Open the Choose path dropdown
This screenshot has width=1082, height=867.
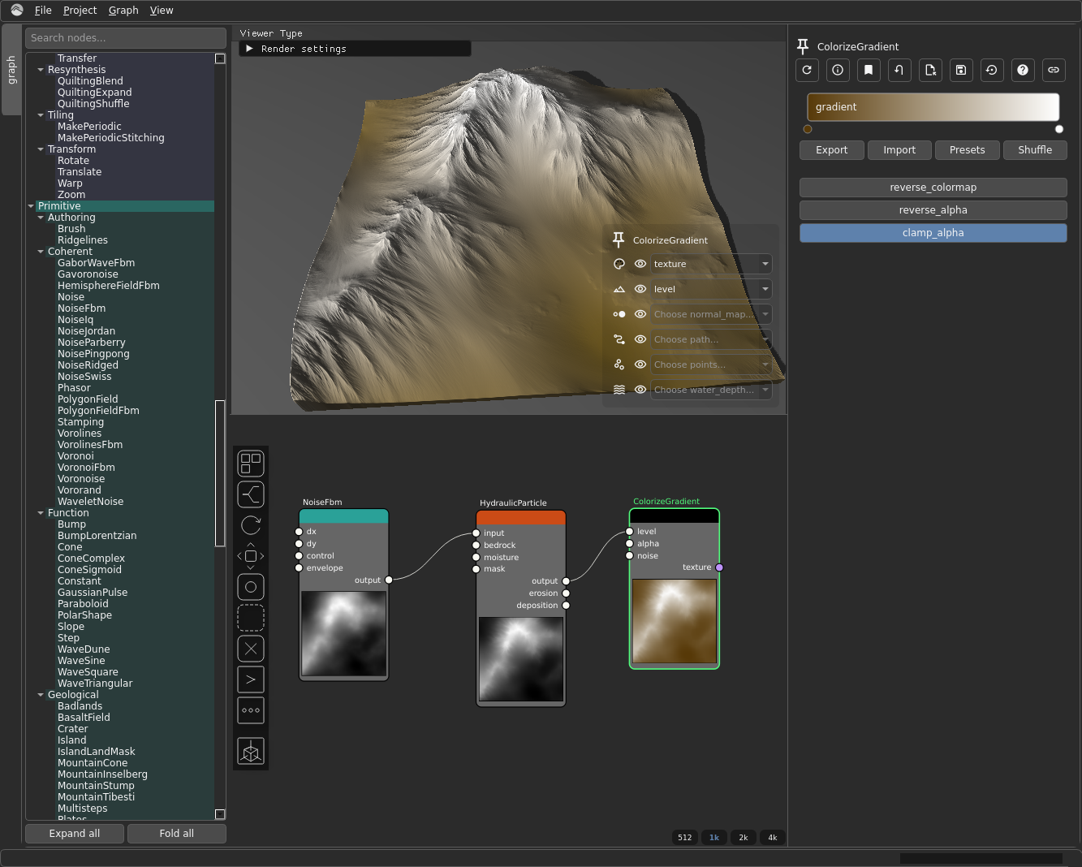711,339
